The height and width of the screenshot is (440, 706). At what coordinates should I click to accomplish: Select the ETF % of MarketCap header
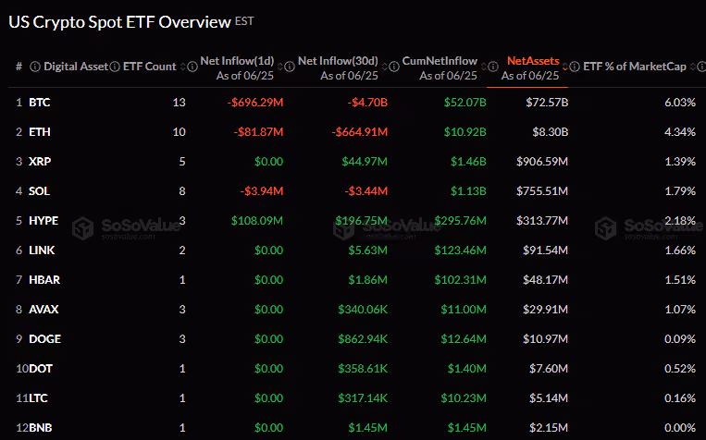tap(635, 67)
